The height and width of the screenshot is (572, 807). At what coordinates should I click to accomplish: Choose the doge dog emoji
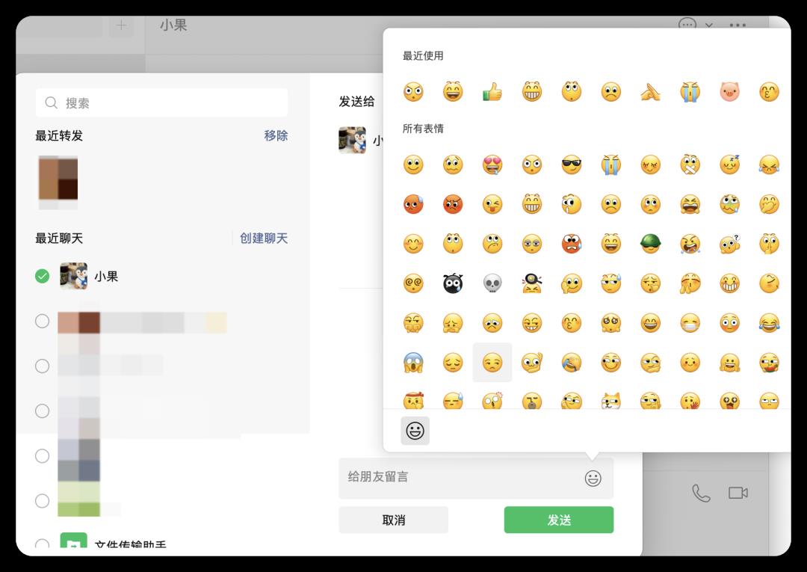pyautogui.click(x=610, y=401)
